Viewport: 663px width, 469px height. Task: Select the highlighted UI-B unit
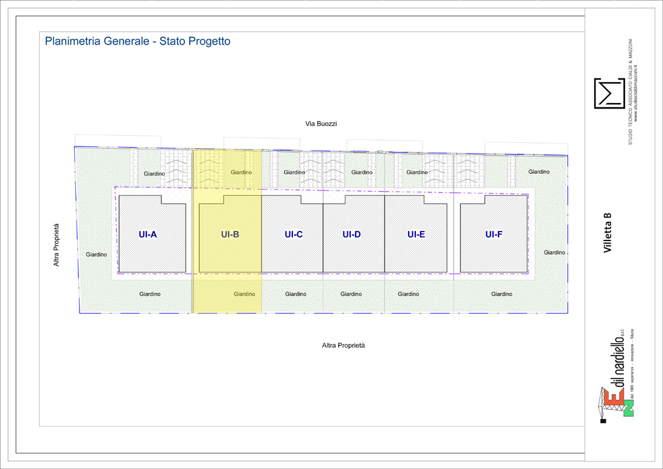click(x=230, y=234)
